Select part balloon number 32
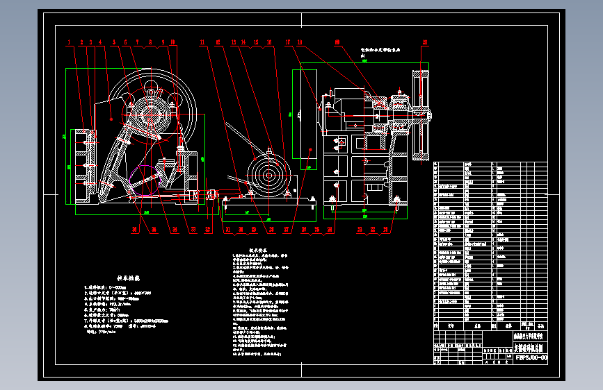Viewport: 603px width, 390px height. [208, 230]
